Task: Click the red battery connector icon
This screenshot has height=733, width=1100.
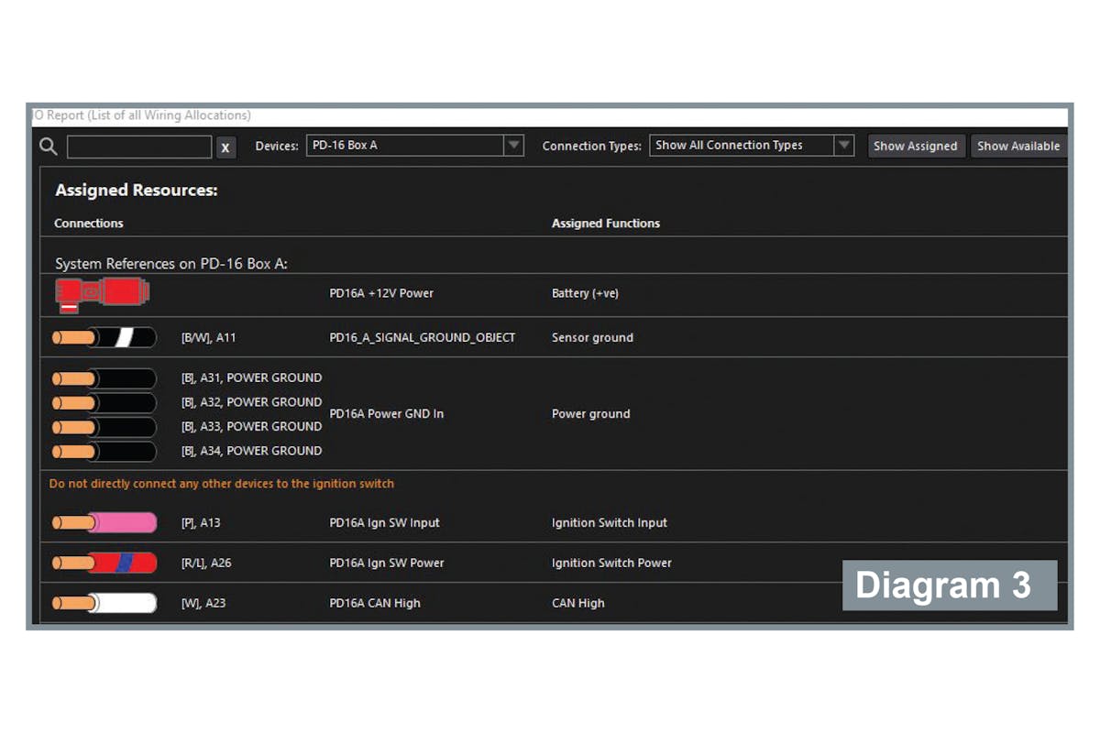Action: click(103, 294)
